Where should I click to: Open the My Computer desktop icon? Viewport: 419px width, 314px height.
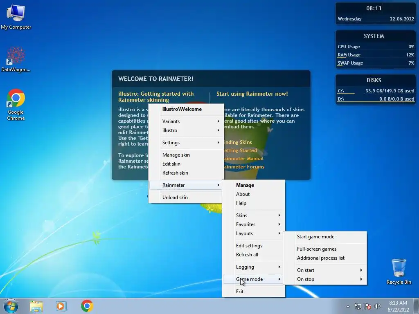(x=16, y=16)
